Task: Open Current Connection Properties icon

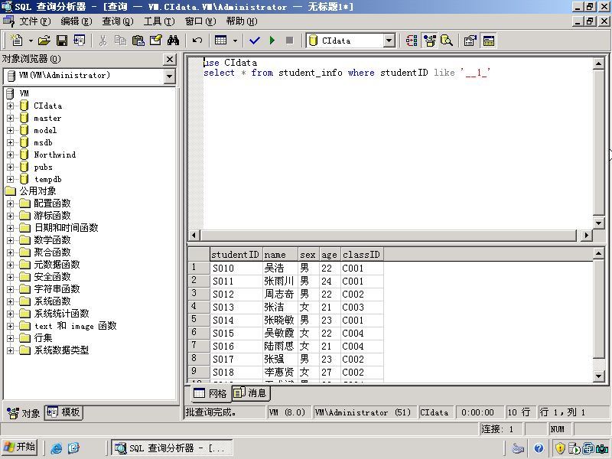Action: [x=470, y=41]
